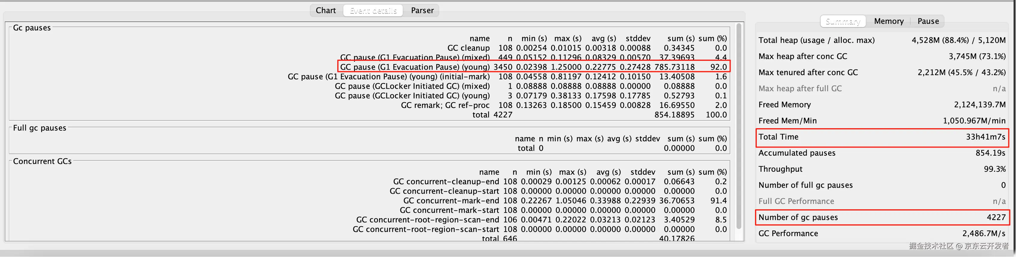This screenshot has height=257, width=1016.
Task: Click the GC remark; GC ref-proc row
Action: pyautogui.click(x=564, y=105)
